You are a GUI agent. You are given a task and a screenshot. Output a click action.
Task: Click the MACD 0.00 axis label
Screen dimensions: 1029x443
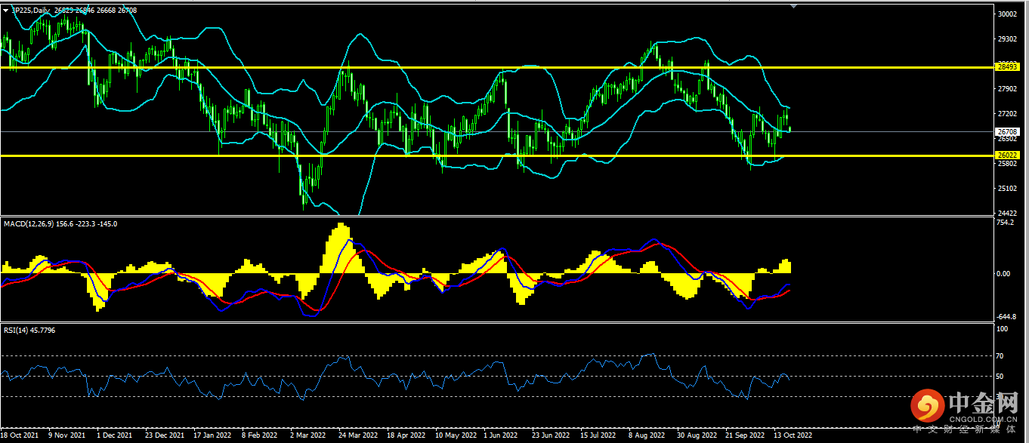[x=1005, y=273]
